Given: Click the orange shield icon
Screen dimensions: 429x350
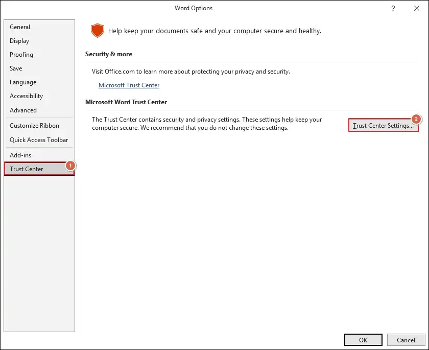Looking at the screenshot, I should (98, 30).
